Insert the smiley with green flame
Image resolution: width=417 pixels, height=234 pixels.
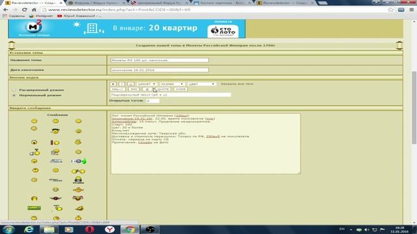tap(79, 161)
